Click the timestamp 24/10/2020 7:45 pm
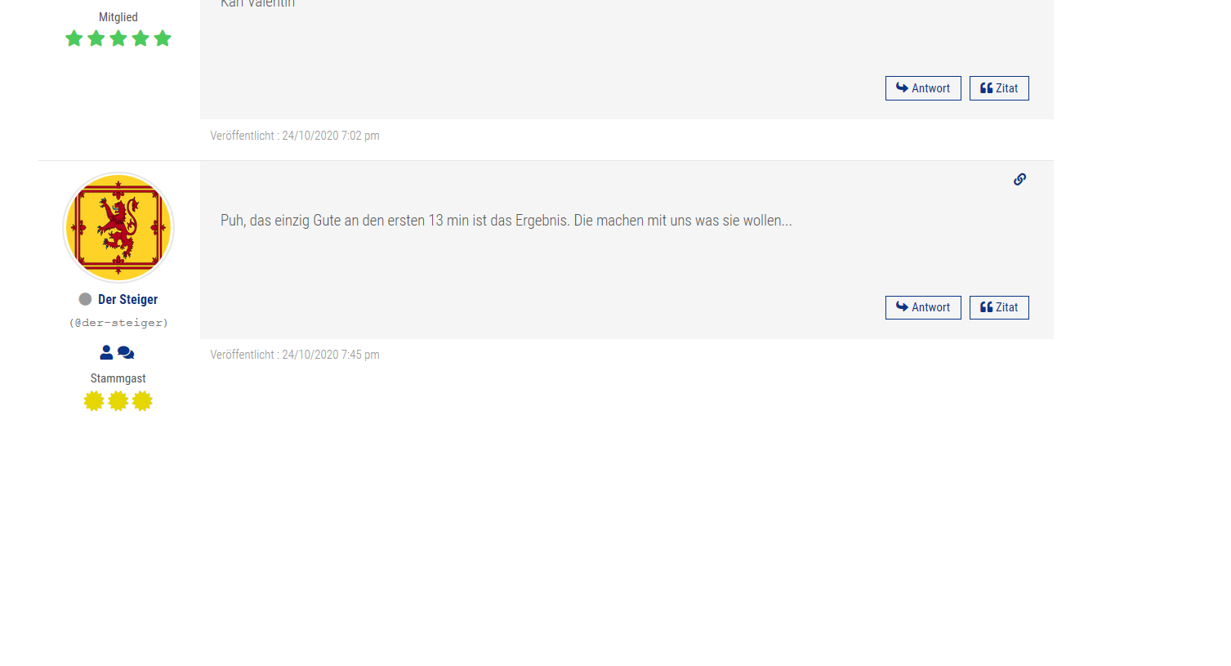 click(x=331, y=355)
